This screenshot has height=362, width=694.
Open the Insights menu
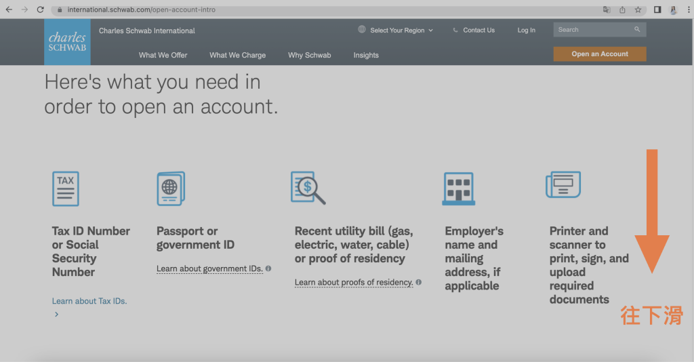(366, 55)
